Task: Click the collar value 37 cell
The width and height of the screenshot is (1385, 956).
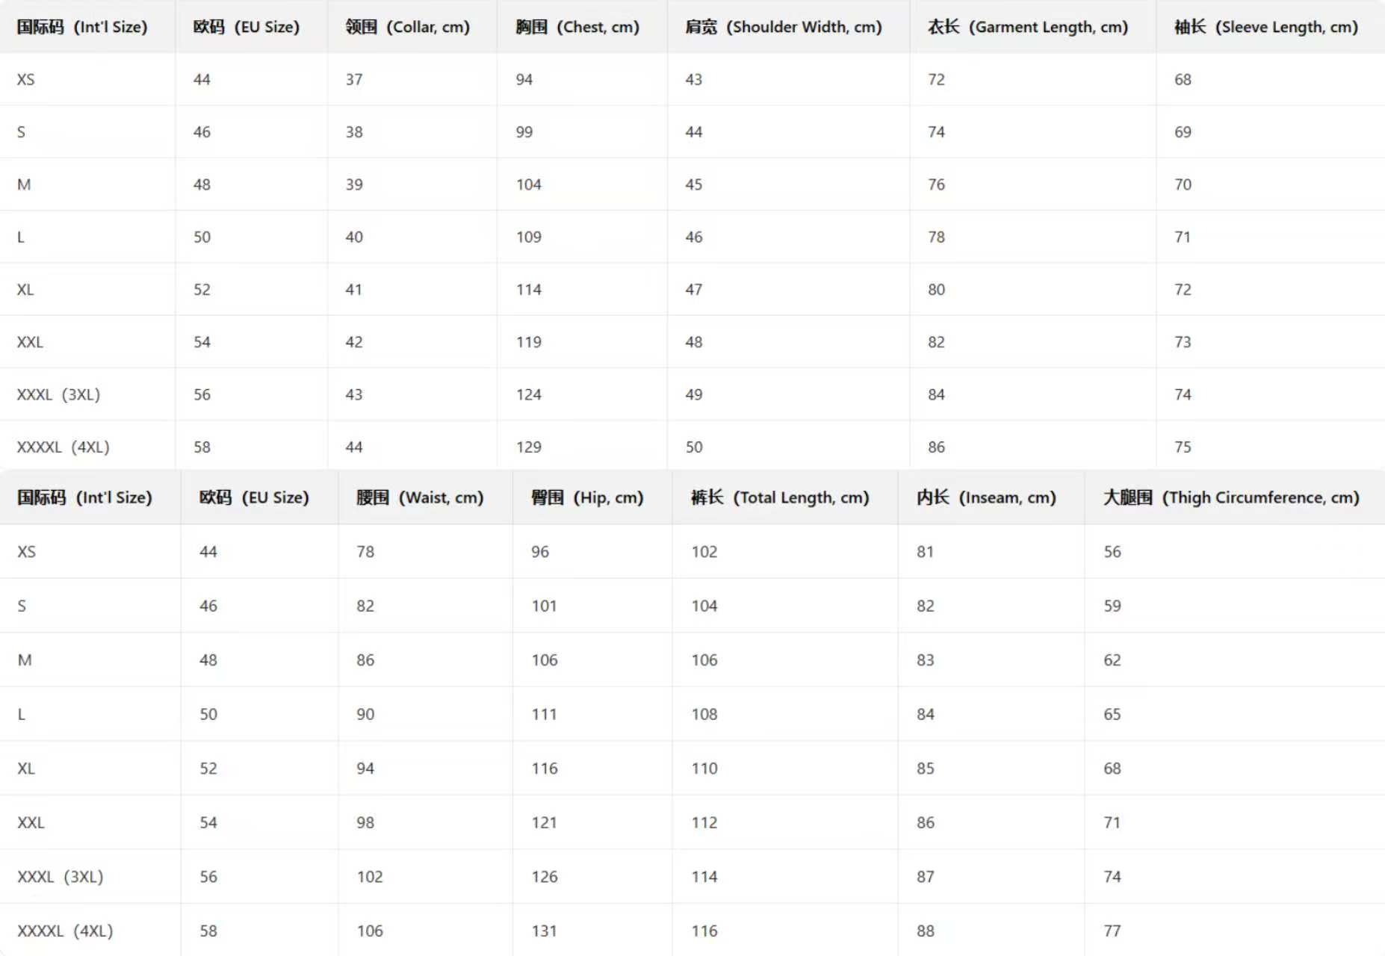Action: 353,79
